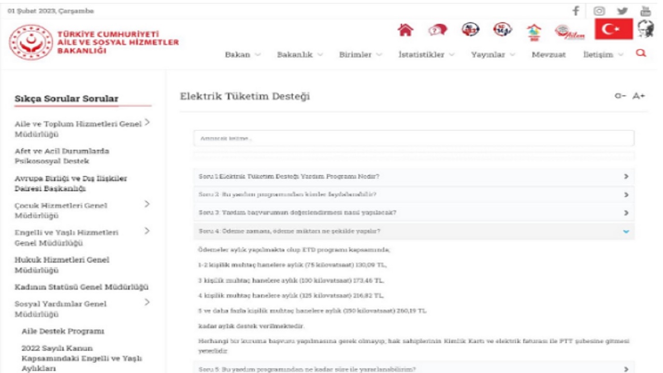Click the Twitter bird icon

(x=622, y=11)
